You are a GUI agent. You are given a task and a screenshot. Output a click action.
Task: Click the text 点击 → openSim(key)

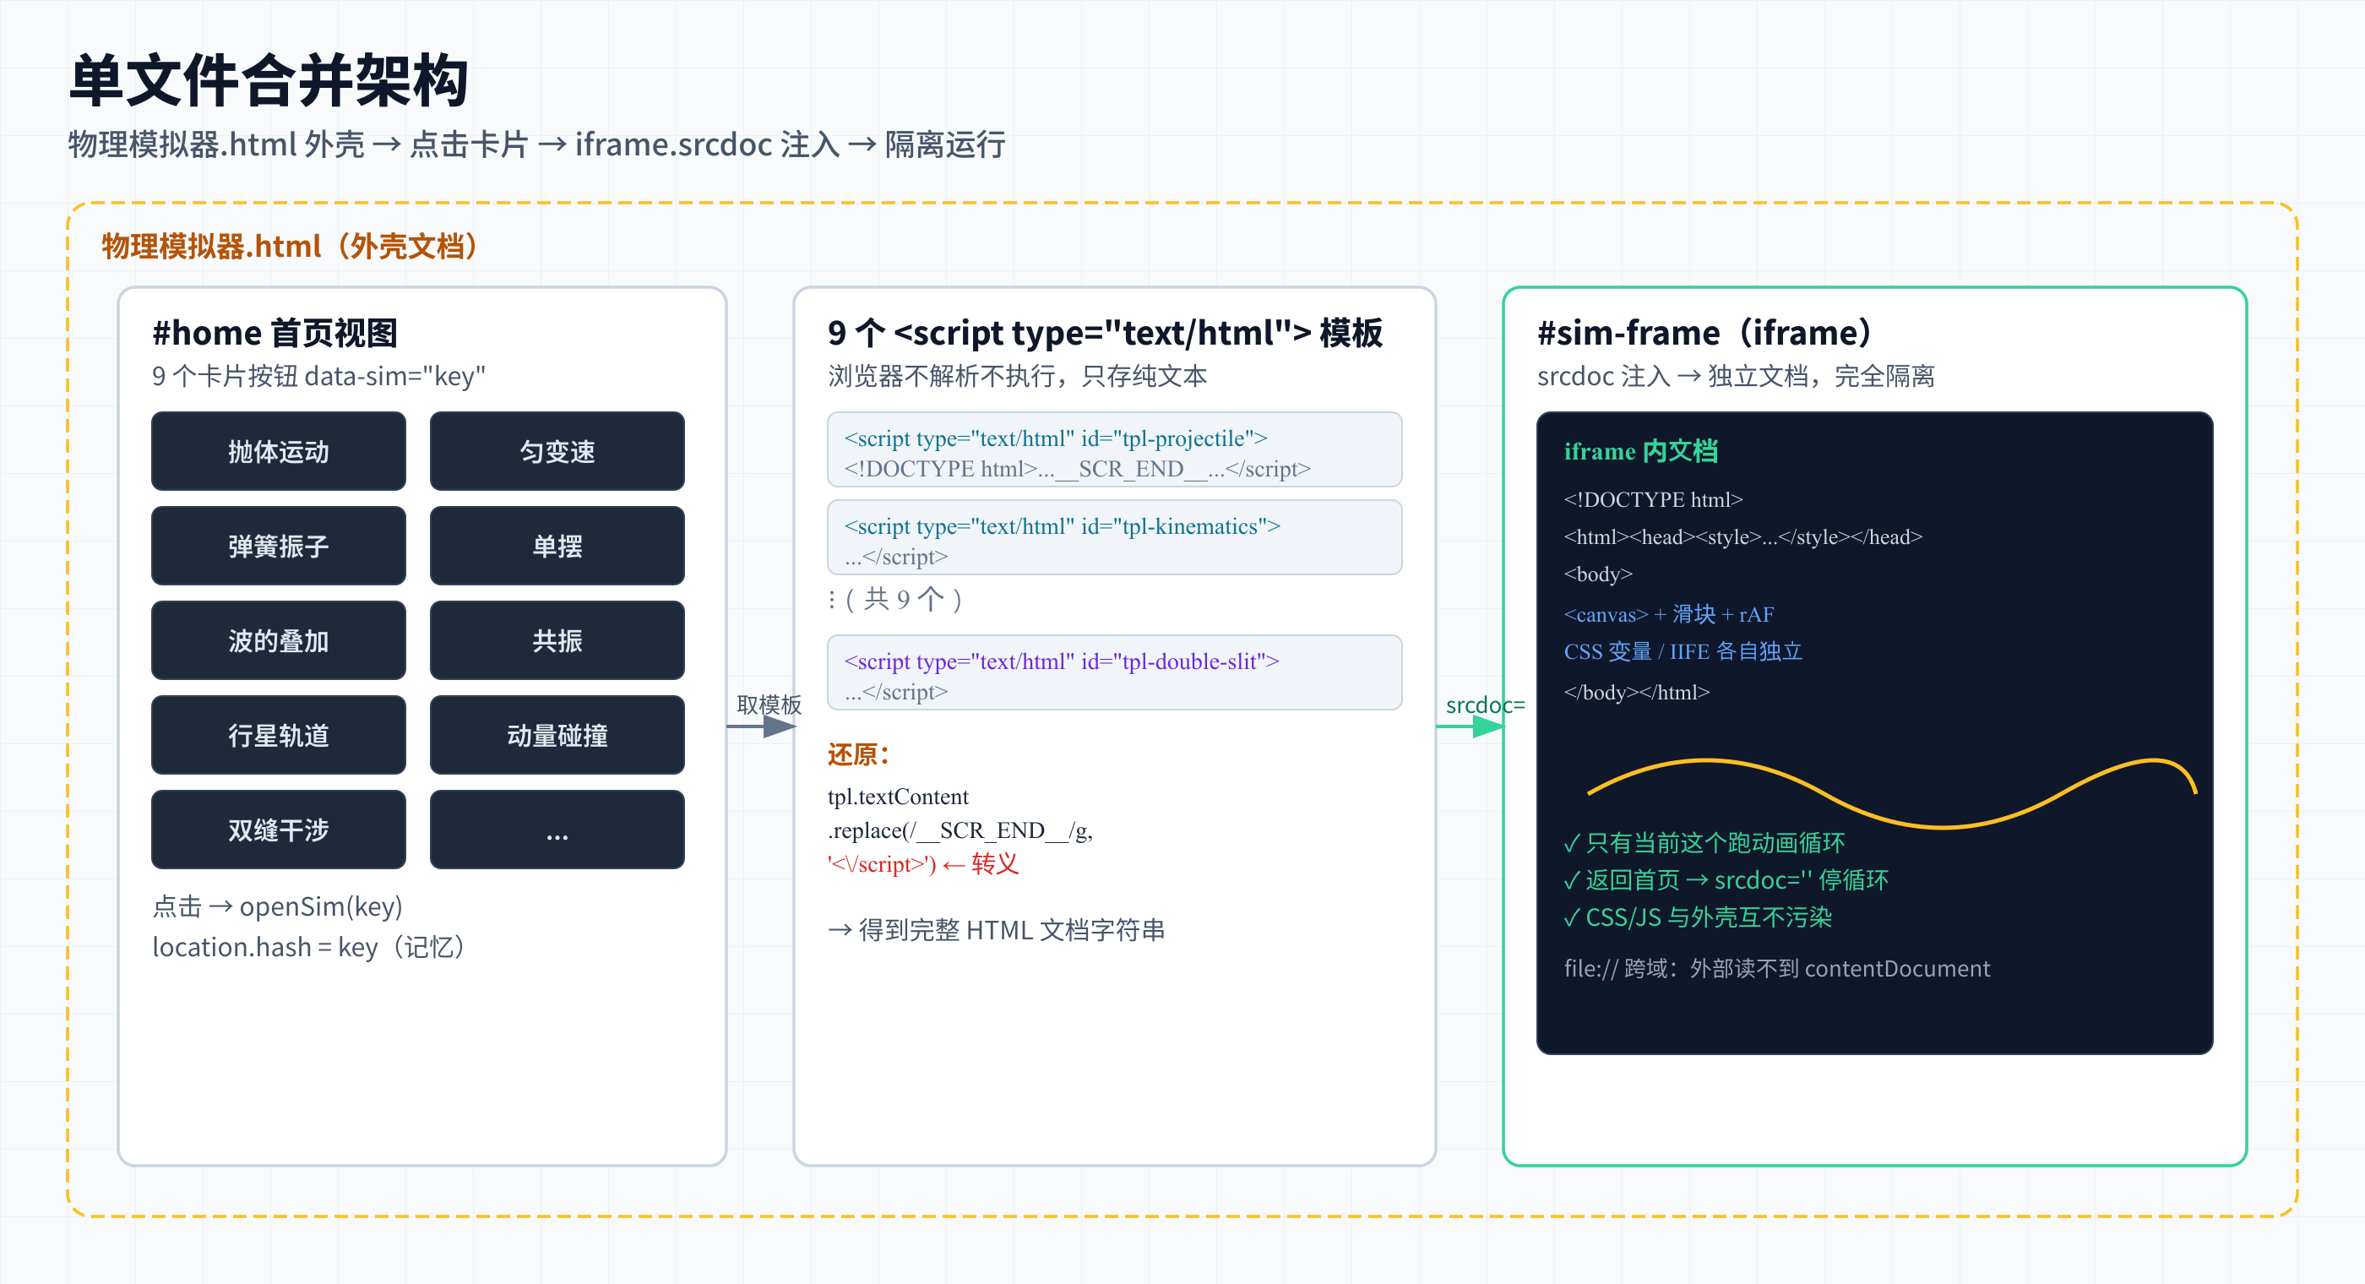(x=278, y=906)
